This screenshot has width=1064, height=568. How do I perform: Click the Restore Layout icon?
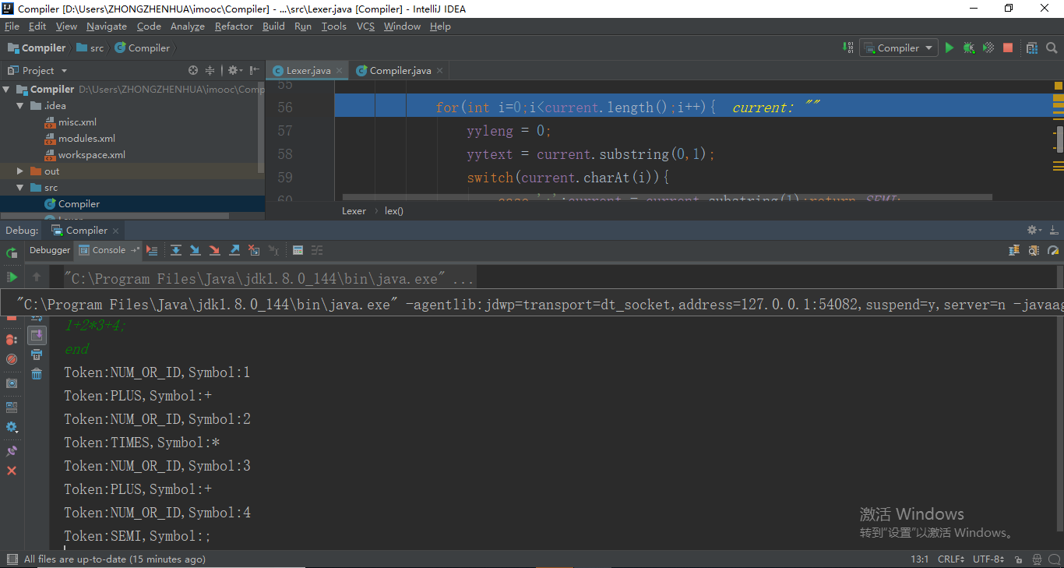coord(11,407)
